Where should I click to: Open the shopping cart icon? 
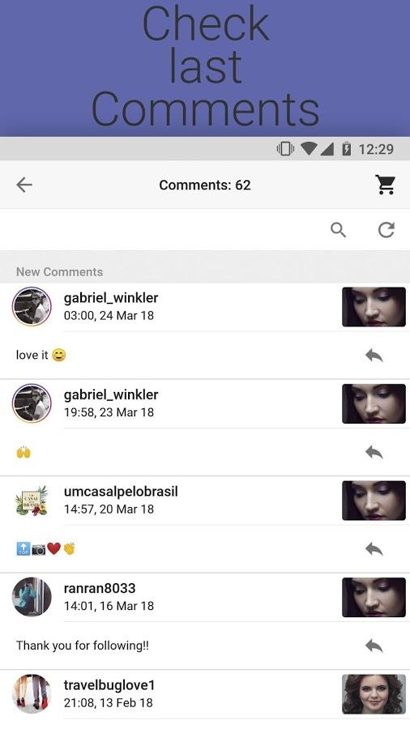(x=386, y=185)
